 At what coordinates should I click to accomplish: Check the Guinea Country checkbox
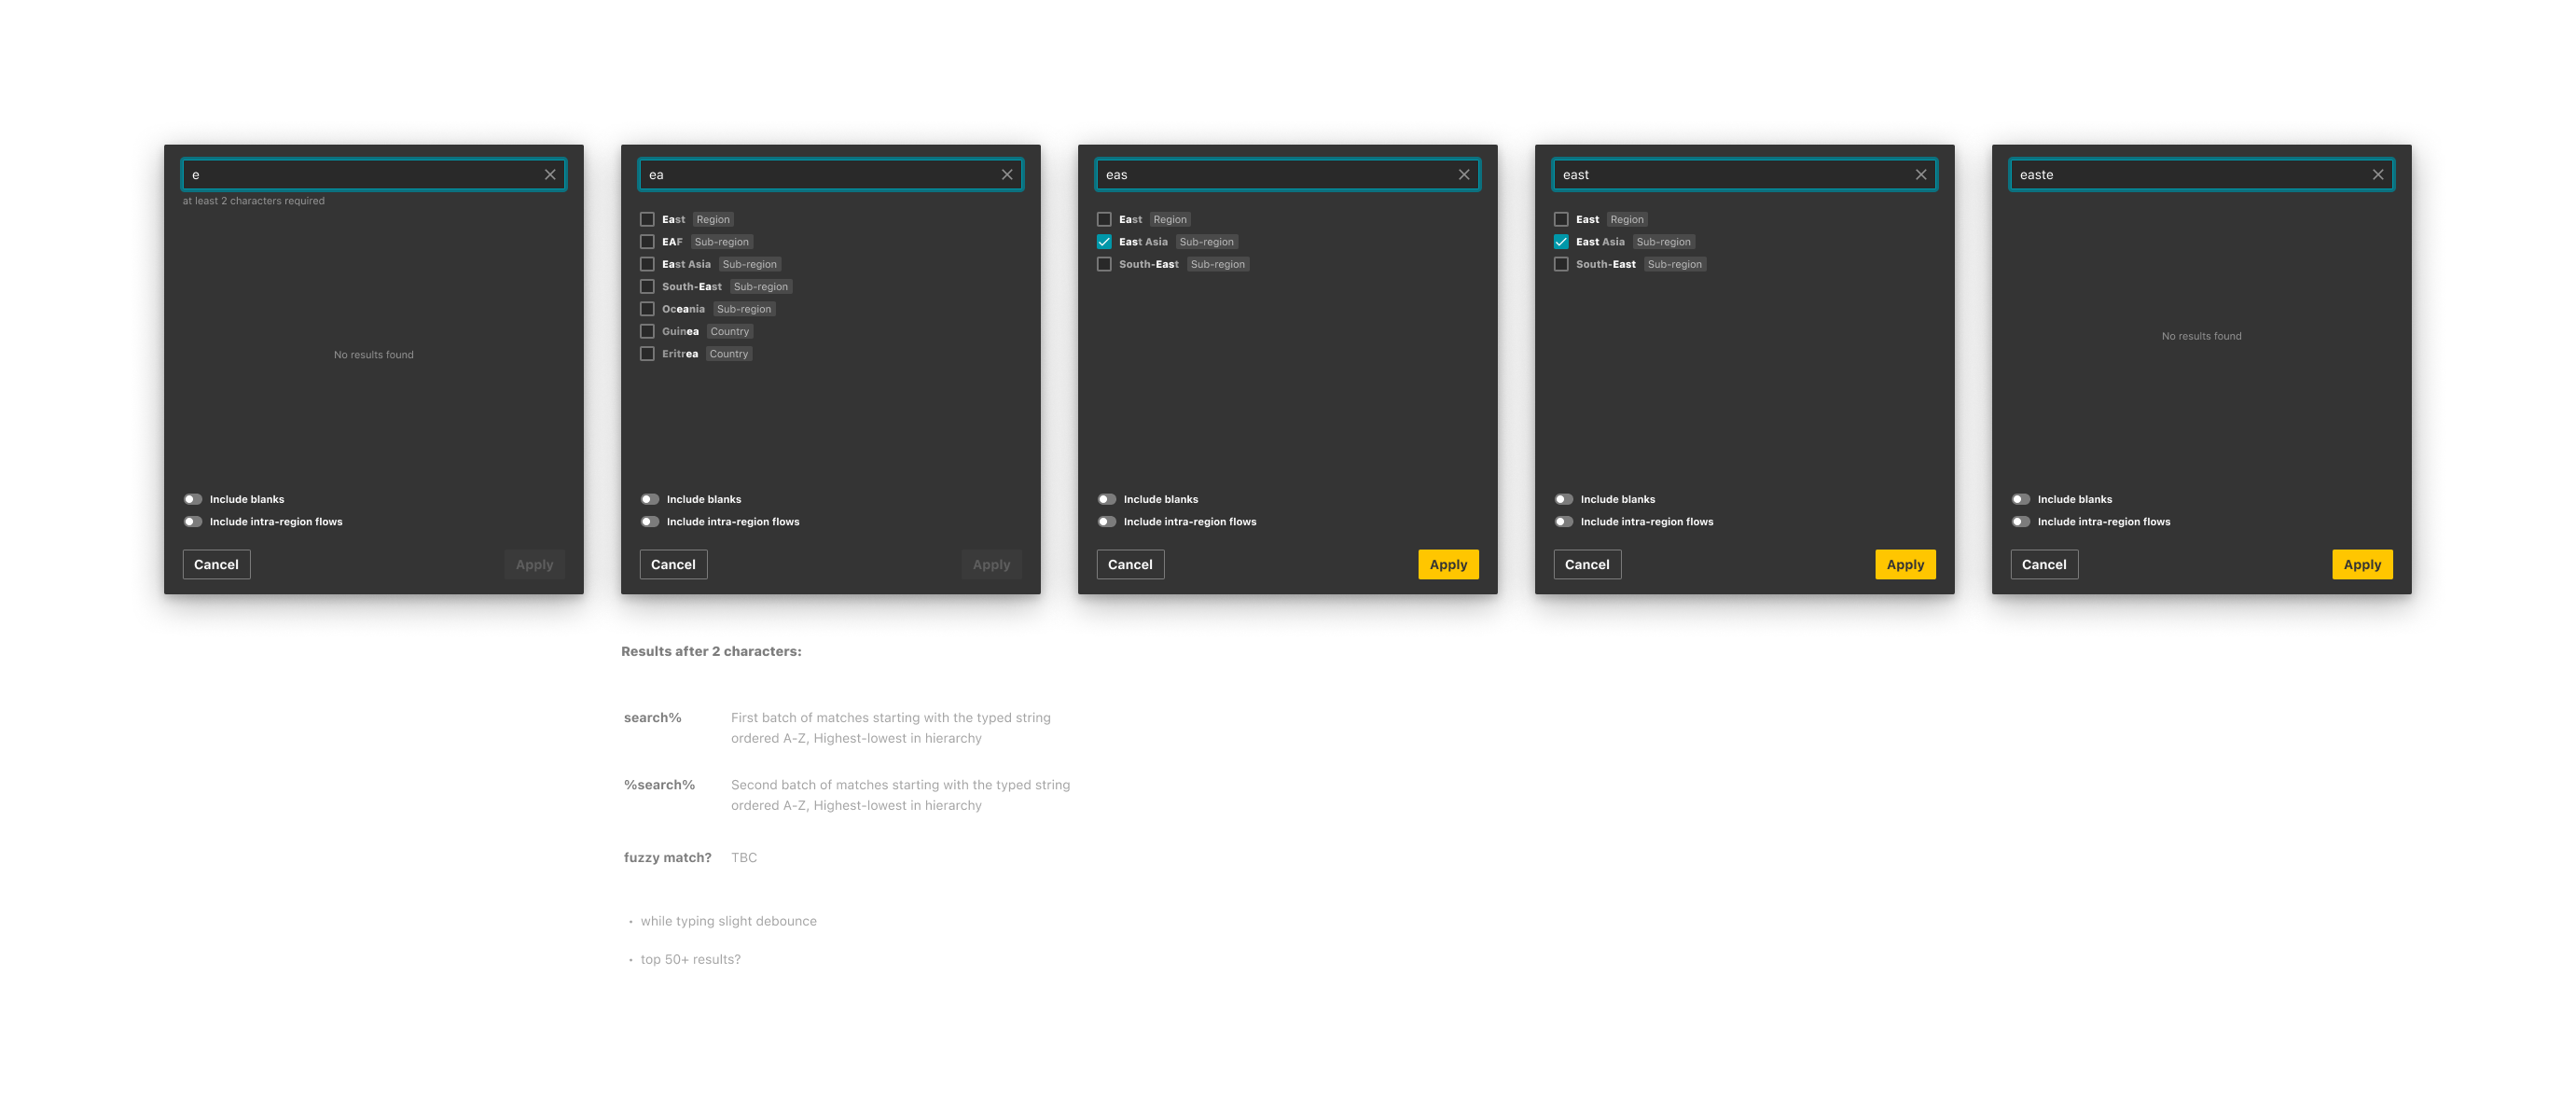(647, 331)
